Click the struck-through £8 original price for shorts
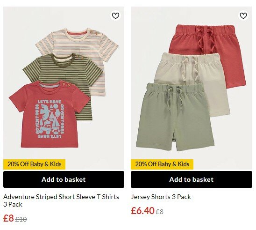256x230 pixels. coord(159,212)
